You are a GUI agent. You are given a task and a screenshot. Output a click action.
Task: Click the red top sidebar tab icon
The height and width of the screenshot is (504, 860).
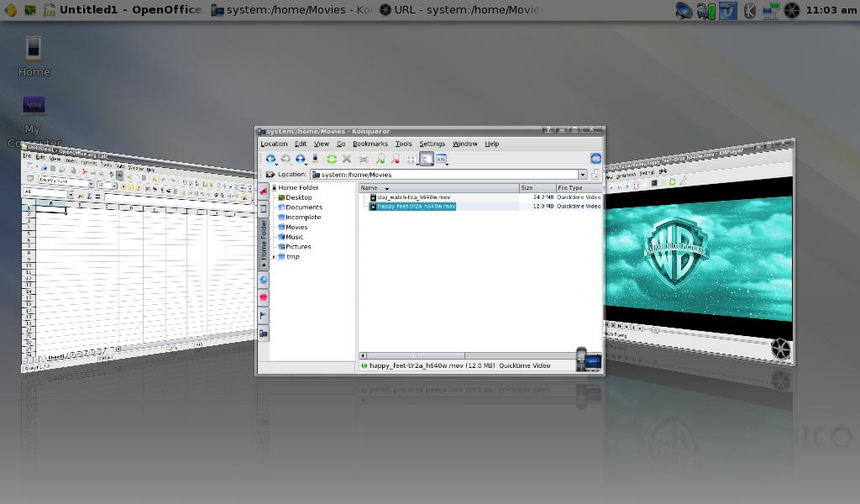coord(263,192)
